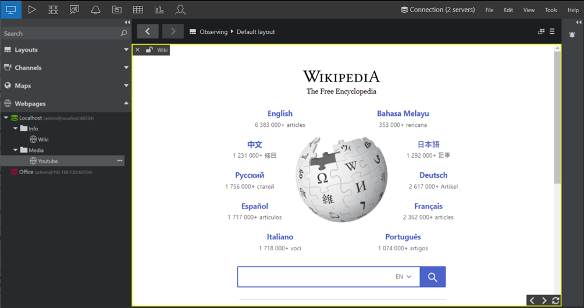Open the English Wikipedia link

click(280, 114)
